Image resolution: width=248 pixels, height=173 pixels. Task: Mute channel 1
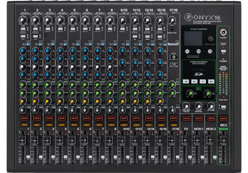[x=24, y=118]
